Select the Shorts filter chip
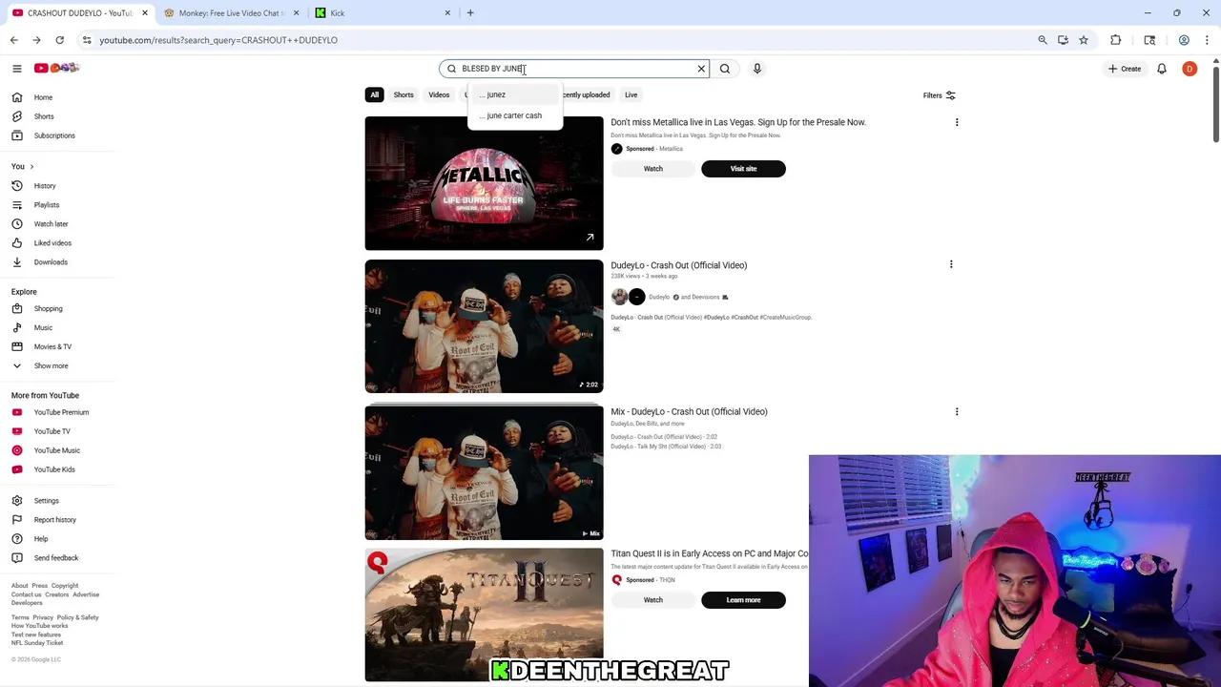The height and width of the screenshot is (687, 1221). [x=404, y=94]
